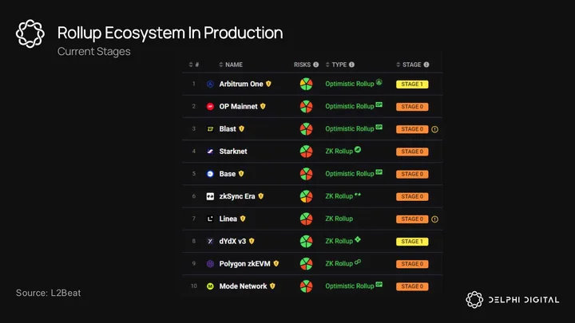The height and width of the screenshot is (323, 575).
Task: Click the Starknet logo icon
Action: coord(210,152)
